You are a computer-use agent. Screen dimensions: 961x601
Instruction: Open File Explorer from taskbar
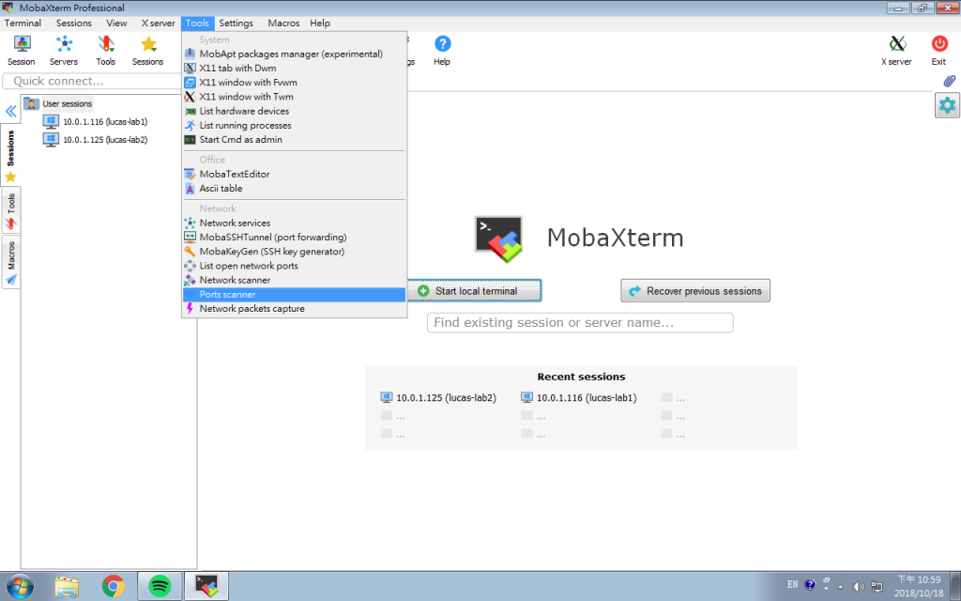coord(67,586)
